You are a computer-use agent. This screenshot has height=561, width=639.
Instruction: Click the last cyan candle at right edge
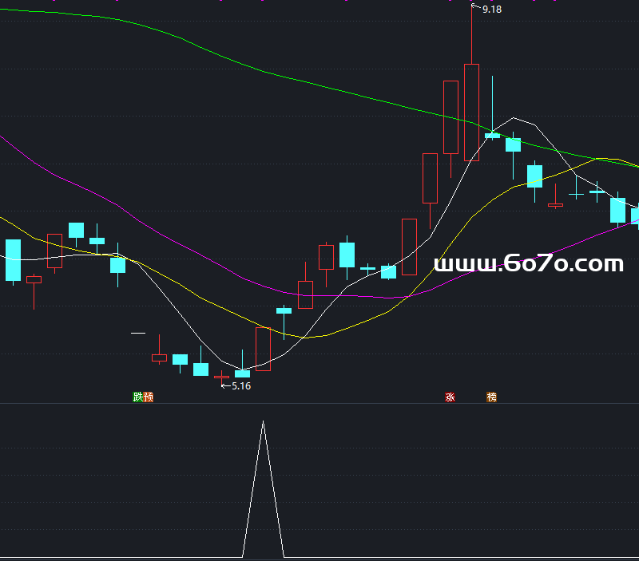point(635,217)
